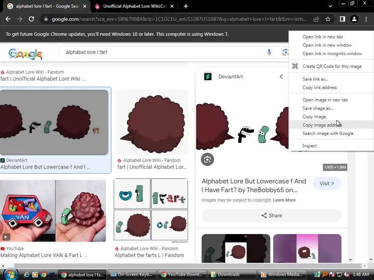Select the alphabet lore l fart tab
This screenshot has height=280, width=374.
tap(47, 7)
